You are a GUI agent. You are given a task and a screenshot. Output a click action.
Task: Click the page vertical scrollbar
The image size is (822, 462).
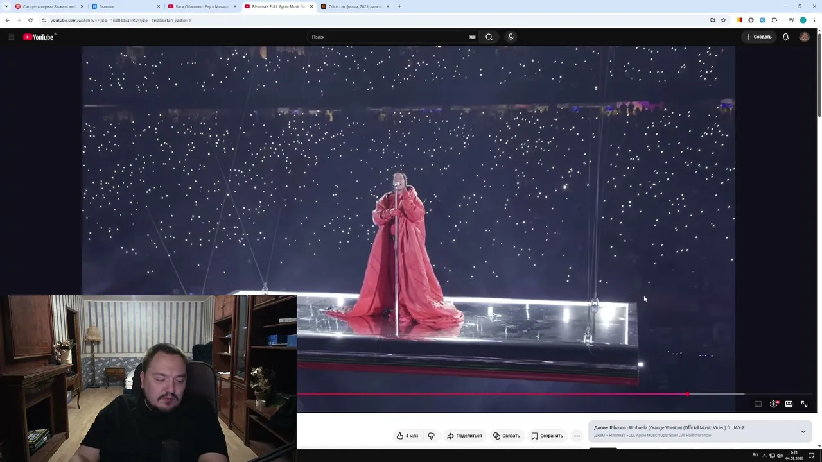pos(819,74)
